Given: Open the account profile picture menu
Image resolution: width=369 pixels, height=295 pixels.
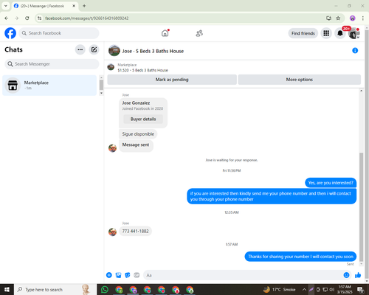Looking at the screenshot, I should [x=354, y=33].
